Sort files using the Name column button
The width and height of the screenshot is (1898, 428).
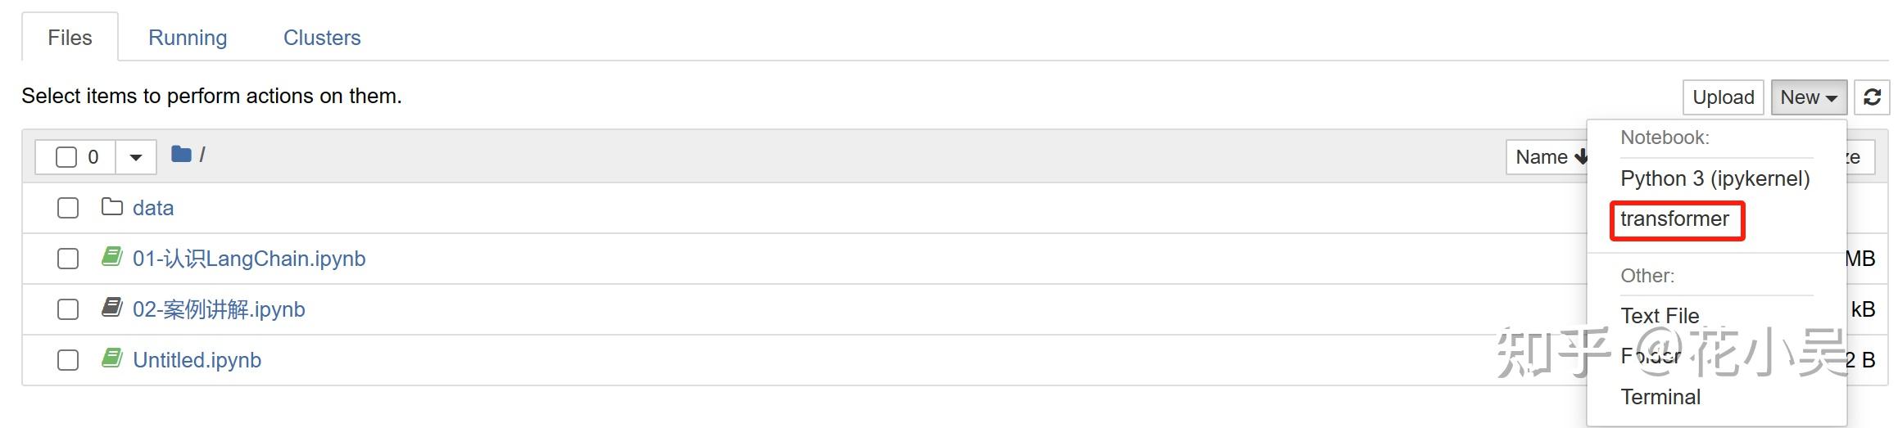[x=1548, y=157]
